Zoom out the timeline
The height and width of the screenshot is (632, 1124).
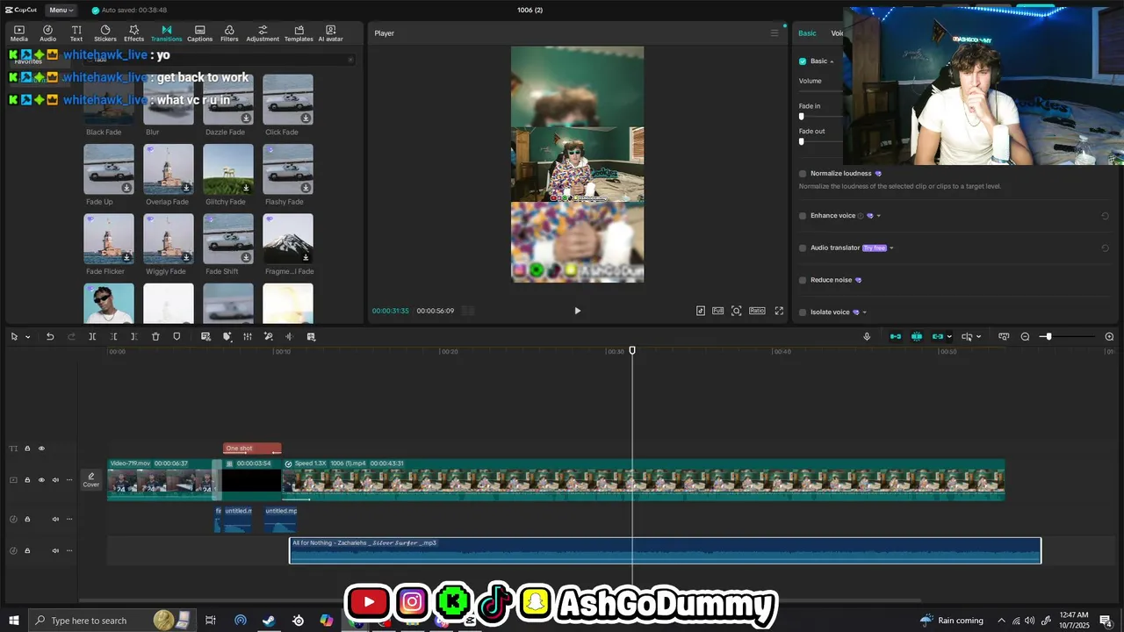coord(1025,337)
